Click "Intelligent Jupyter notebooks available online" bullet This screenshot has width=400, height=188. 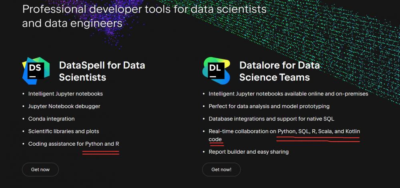click(x=288, y=94)
